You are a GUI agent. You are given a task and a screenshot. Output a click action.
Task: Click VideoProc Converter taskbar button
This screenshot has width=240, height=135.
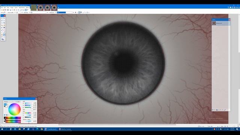coord(65,129)
